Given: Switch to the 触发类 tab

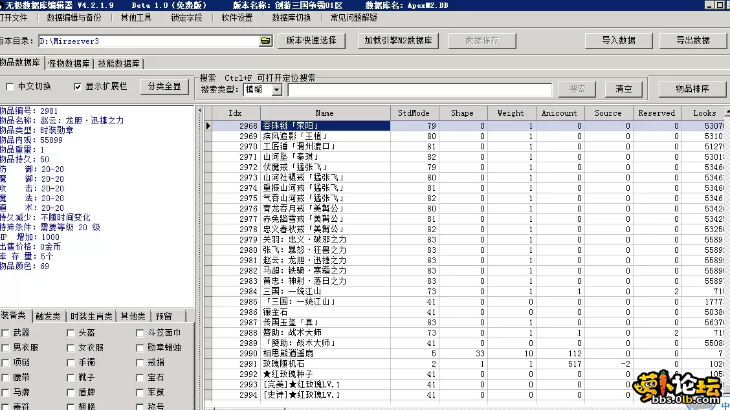Looking at the screenshot, I should click(49, 316).
